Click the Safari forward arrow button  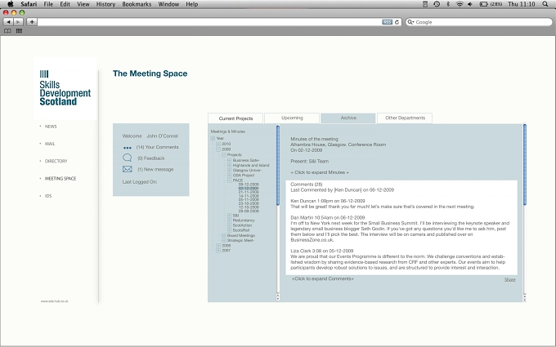(18, 22)
